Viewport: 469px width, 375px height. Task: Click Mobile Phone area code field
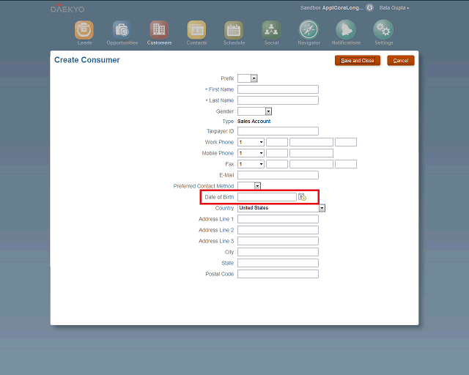[x=277, y=153]
